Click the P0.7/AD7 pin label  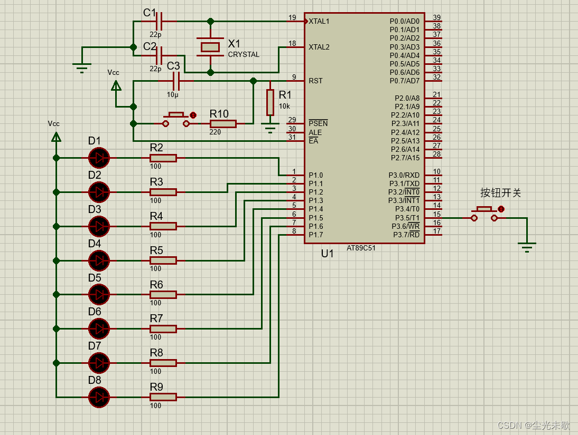405,81
